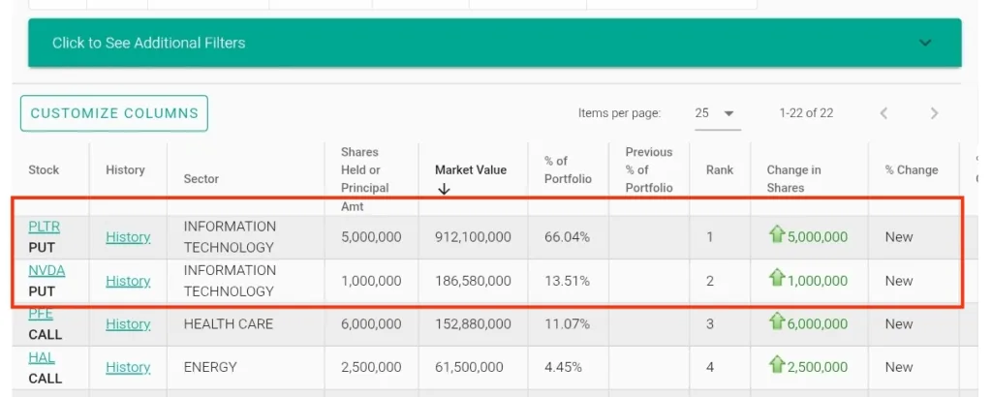The width and height of the screenshot is (992, 397).
Task: Sort by the Change in Shares header
Action: pos(793,178)
